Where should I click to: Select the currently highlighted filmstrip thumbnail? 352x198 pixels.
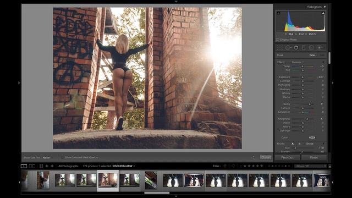pyautogui.click(x=108, y=180)
